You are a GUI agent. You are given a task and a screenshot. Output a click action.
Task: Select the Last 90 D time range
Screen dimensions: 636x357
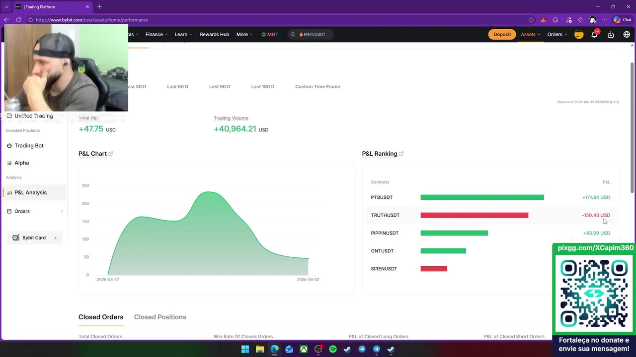[x=220, y=86]
